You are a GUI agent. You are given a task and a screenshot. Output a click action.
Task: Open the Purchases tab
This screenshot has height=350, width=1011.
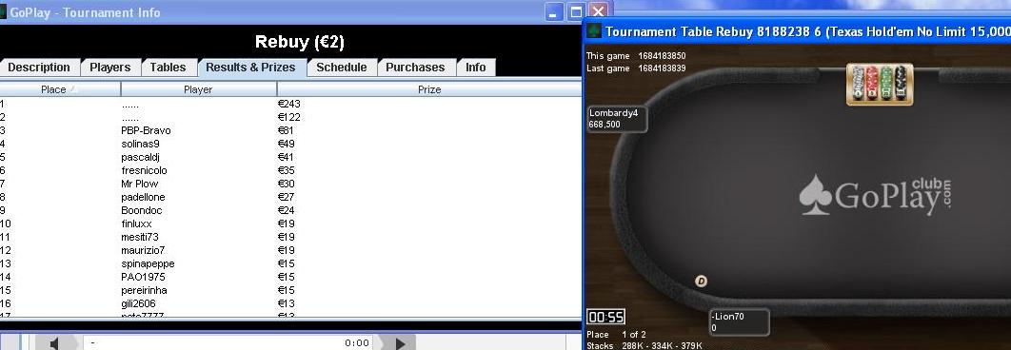pyautogui.click(x=415, y=68)
